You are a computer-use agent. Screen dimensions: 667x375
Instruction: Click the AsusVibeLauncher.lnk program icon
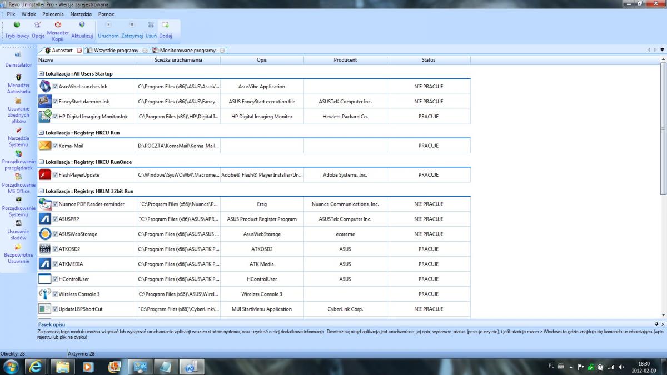click(x=45, y=86)
